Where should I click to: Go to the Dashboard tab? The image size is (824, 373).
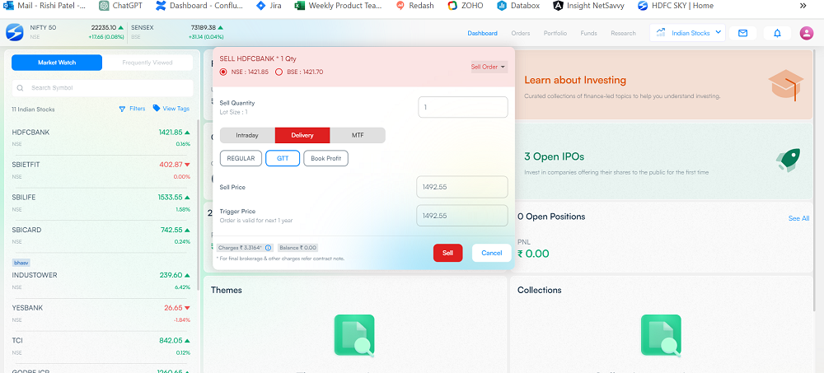(x=482, y=33)
